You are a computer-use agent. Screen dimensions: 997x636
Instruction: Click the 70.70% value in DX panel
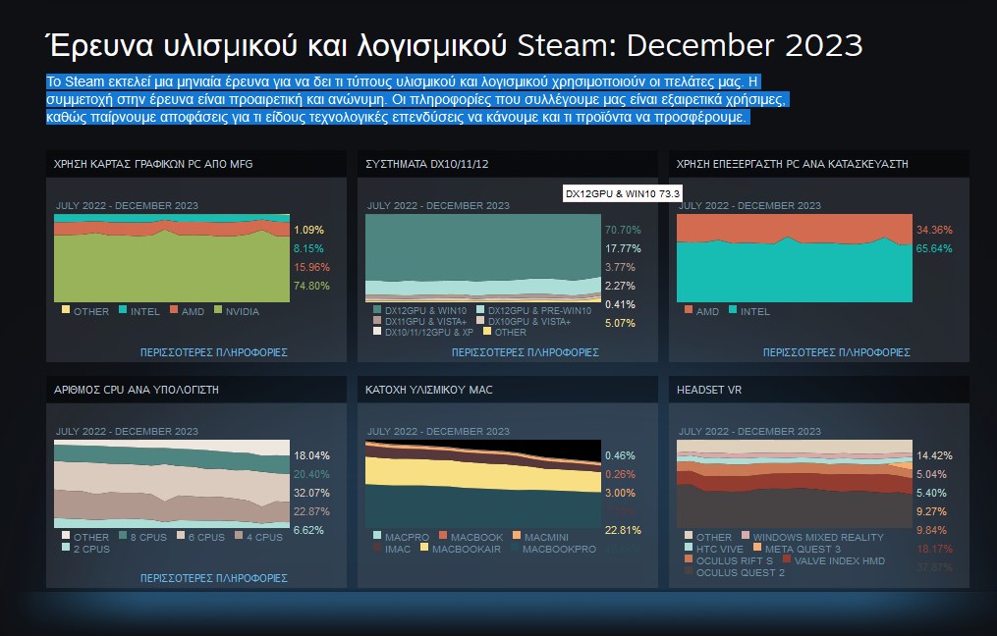pyautogui.click(x=623, y=230)
